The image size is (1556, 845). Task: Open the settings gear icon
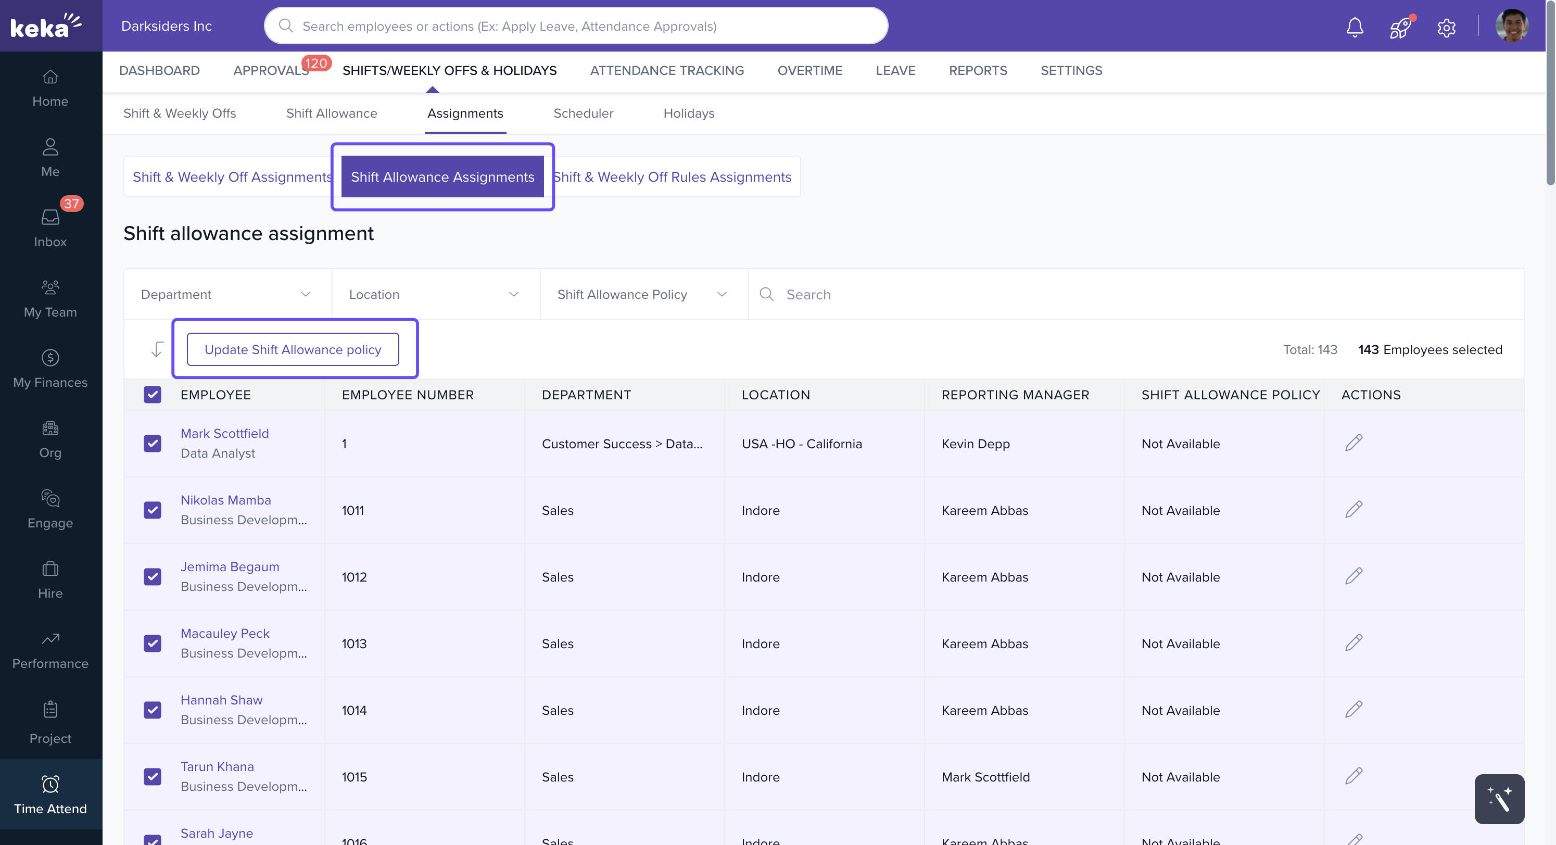[x=1446, y=28]
